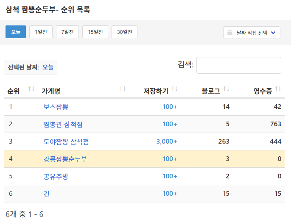Select the 오늘 date filter
The image size is (291, 222).
click(16, 32)
